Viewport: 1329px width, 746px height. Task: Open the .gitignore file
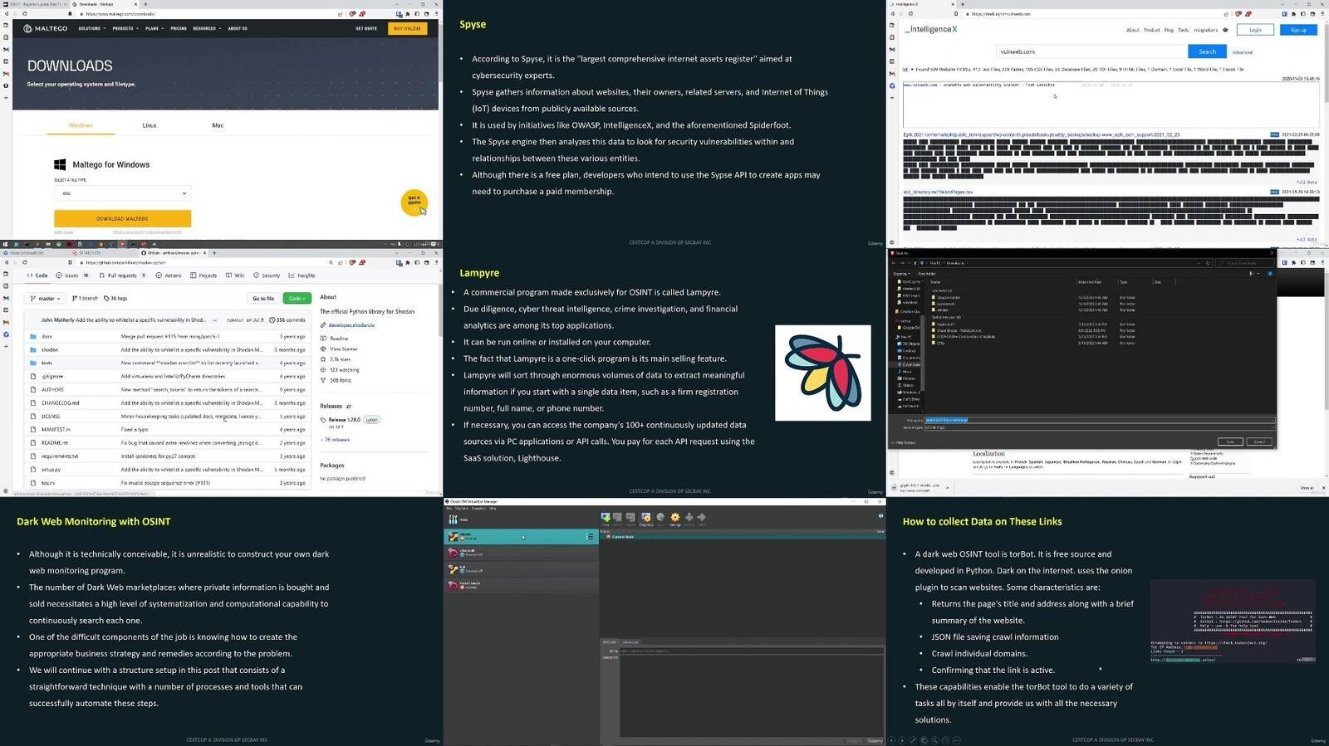tap(52, 376)
